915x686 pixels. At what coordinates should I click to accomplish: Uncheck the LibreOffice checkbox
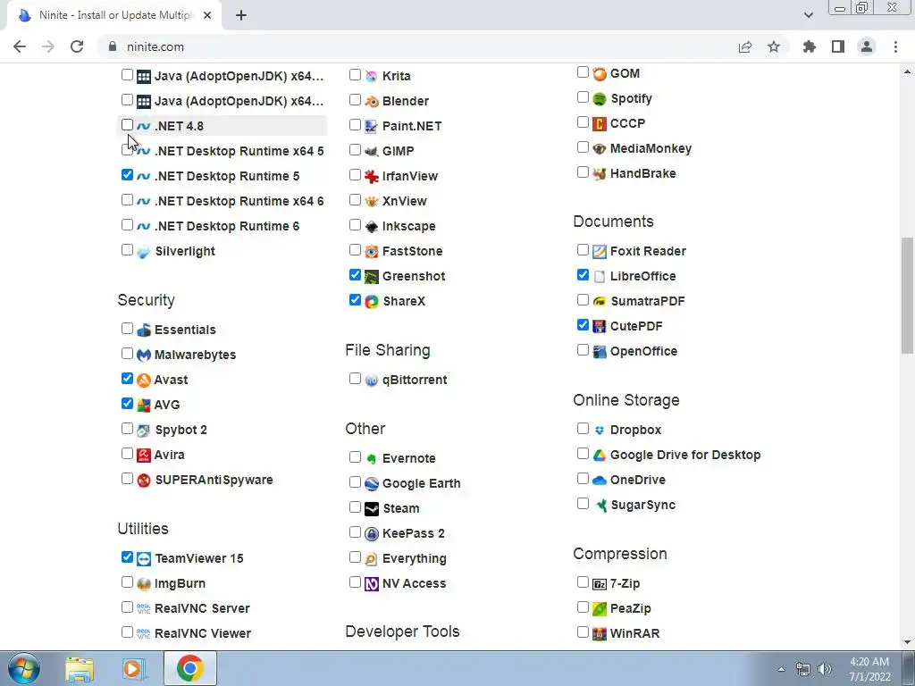(583, 275)
